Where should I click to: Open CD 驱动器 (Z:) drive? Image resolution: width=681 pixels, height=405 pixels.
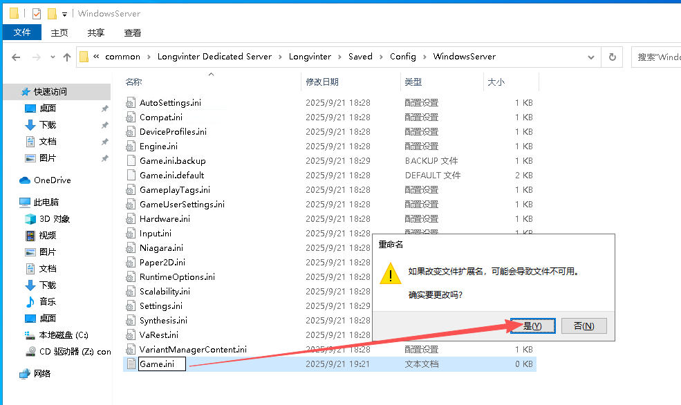click(x=75, y=352)
